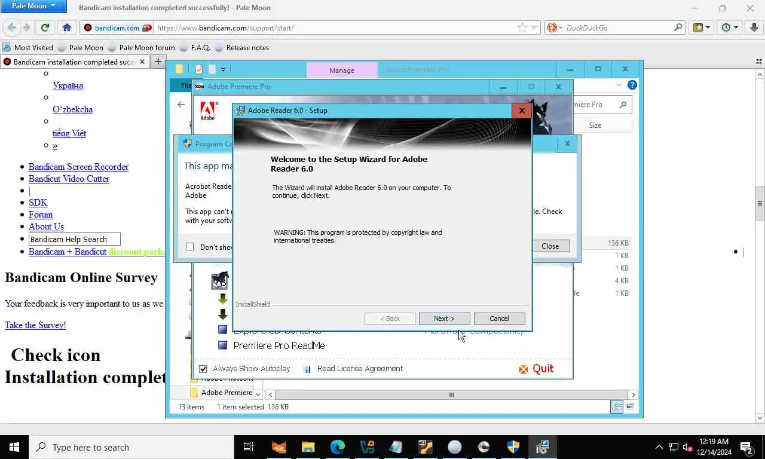Click About Us link
Screen dimensions: 765x459
46,227
